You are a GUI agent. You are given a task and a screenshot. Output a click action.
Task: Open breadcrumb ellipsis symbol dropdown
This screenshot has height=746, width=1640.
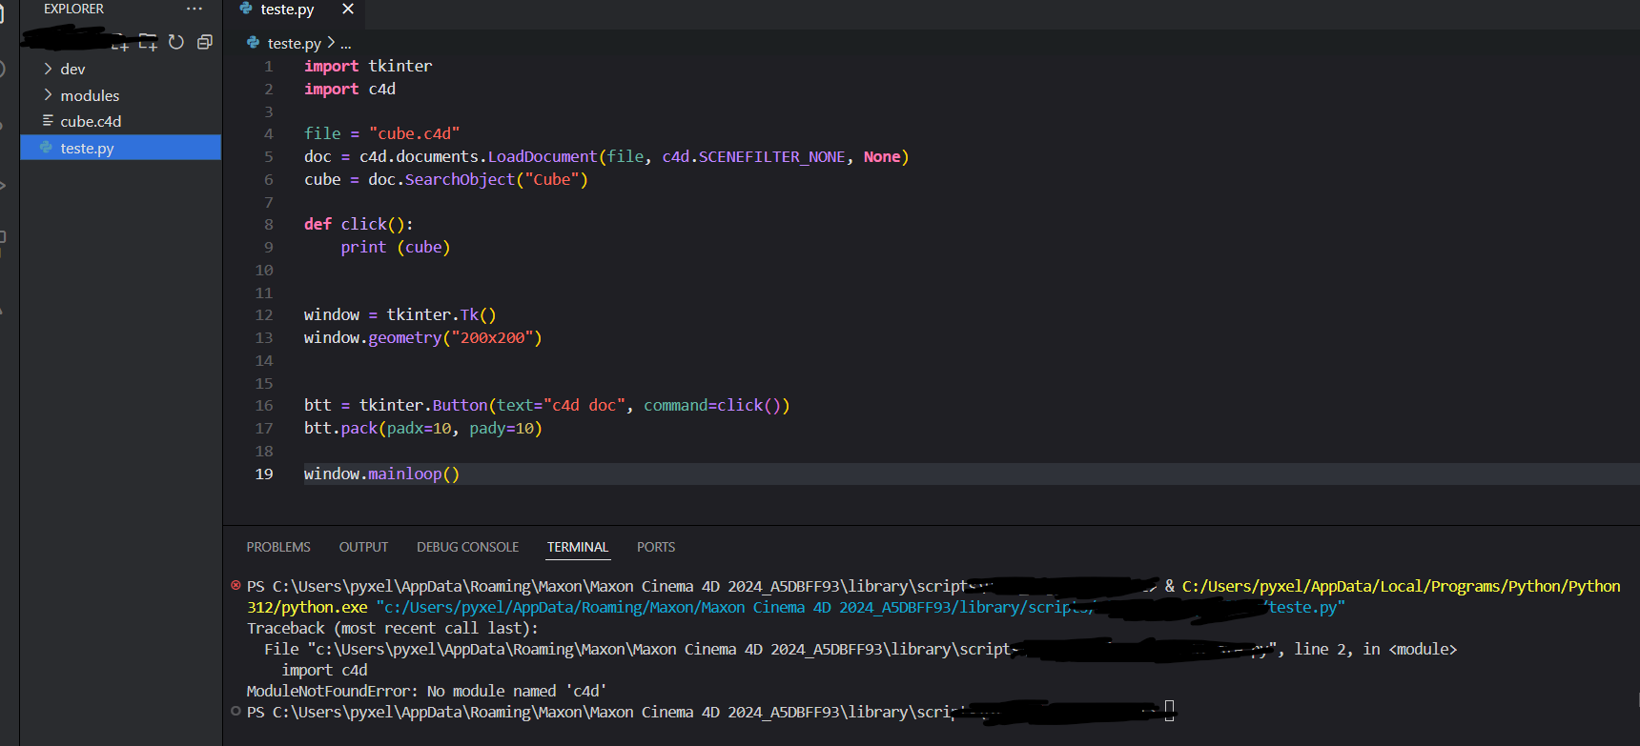click(x=346, y=44)
